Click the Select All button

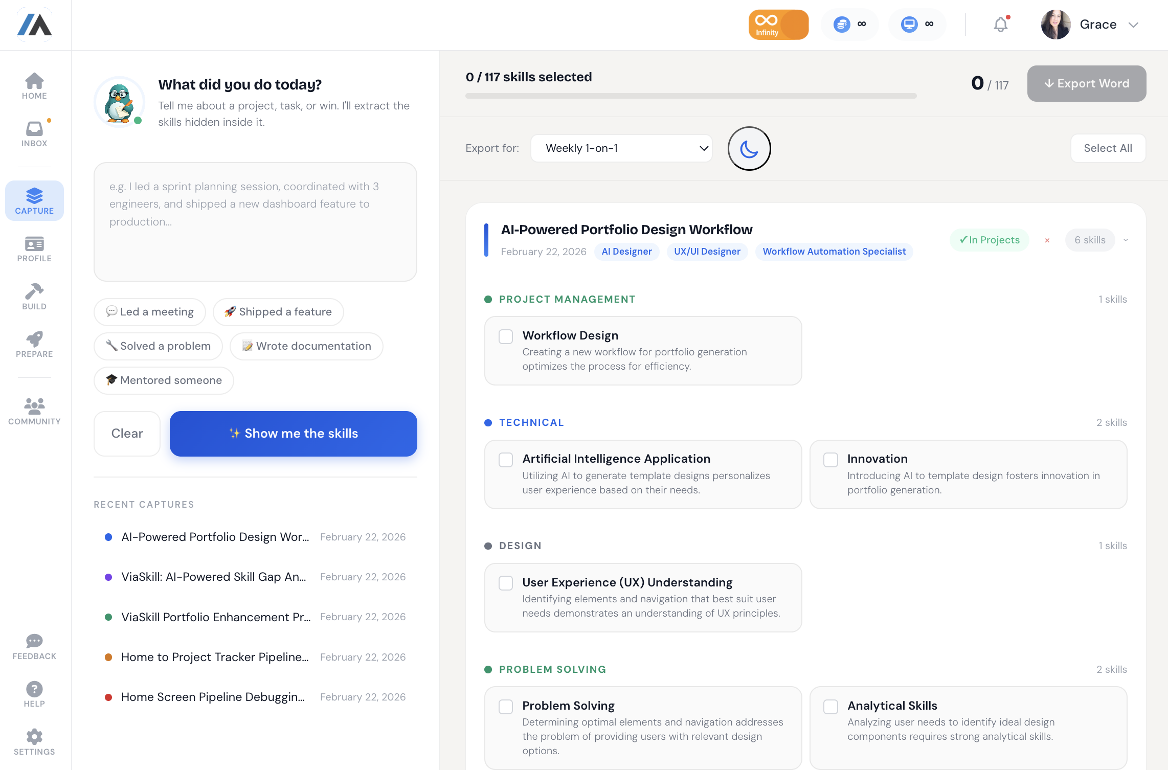click(x=1108, y=148)
